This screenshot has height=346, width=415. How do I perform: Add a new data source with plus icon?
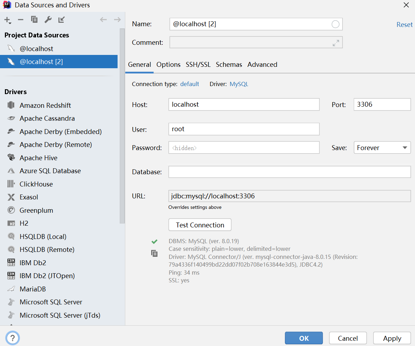(8, 20)
